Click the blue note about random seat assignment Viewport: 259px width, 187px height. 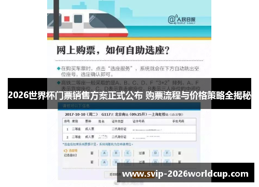click(x=98, y=144)
